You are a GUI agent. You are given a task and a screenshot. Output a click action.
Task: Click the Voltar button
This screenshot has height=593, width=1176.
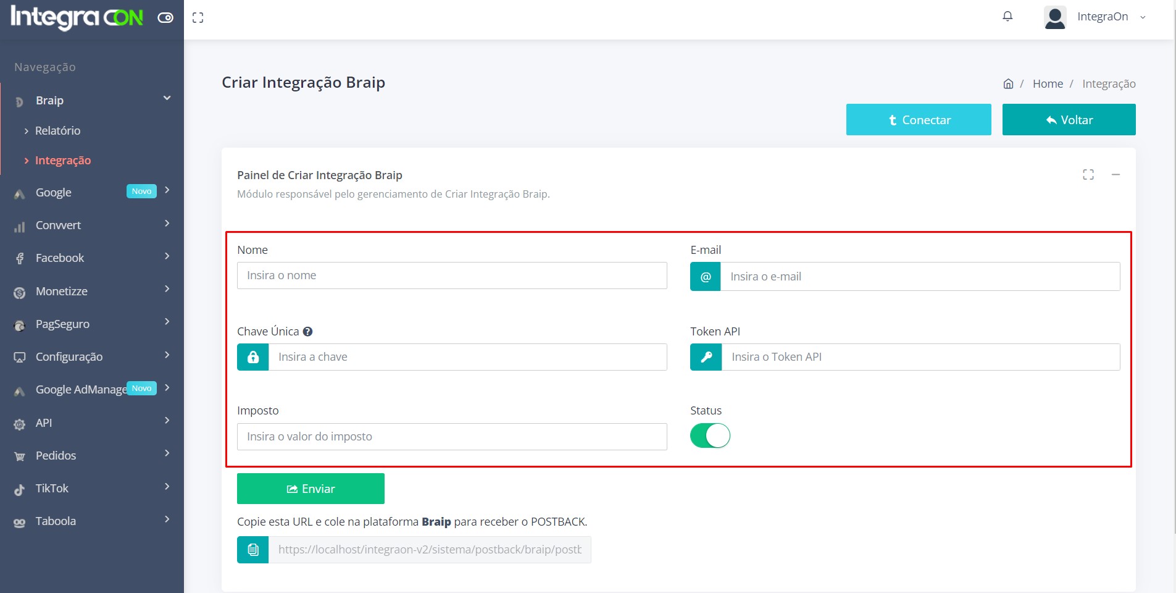1069,120
